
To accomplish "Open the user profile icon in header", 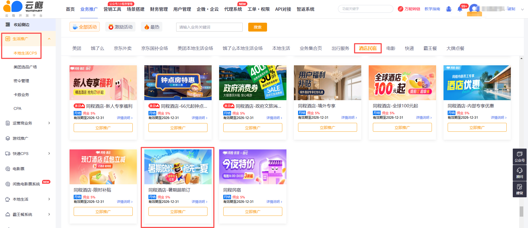I will click(x=449, y=9).
